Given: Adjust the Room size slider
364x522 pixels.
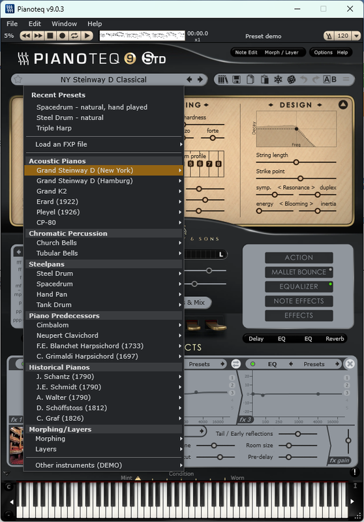Looking at the screenshot, I should coord(297,446).
